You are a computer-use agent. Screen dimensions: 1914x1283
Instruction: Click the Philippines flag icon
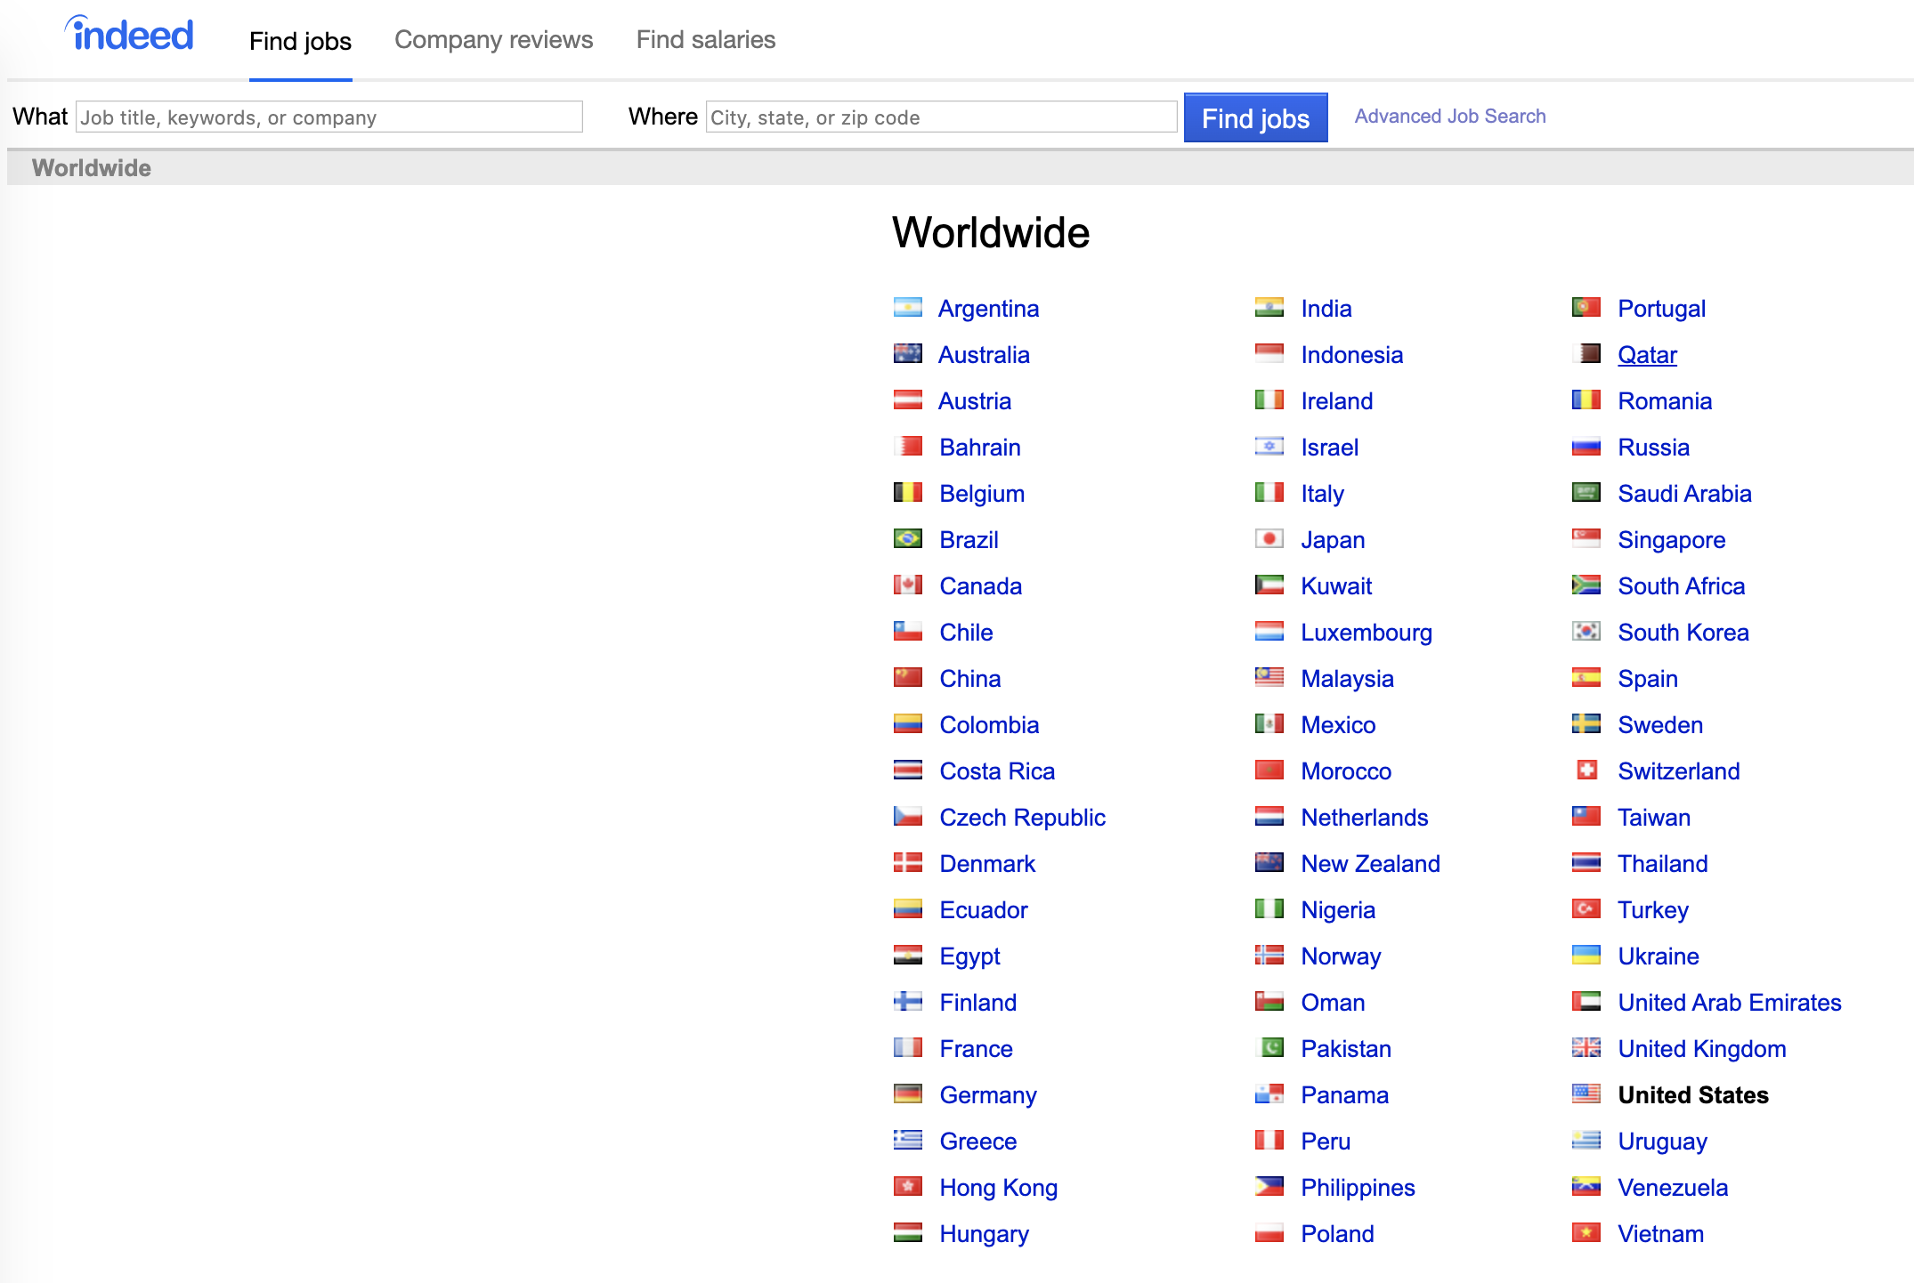pyautogui.click(x=1269, y=1187)
